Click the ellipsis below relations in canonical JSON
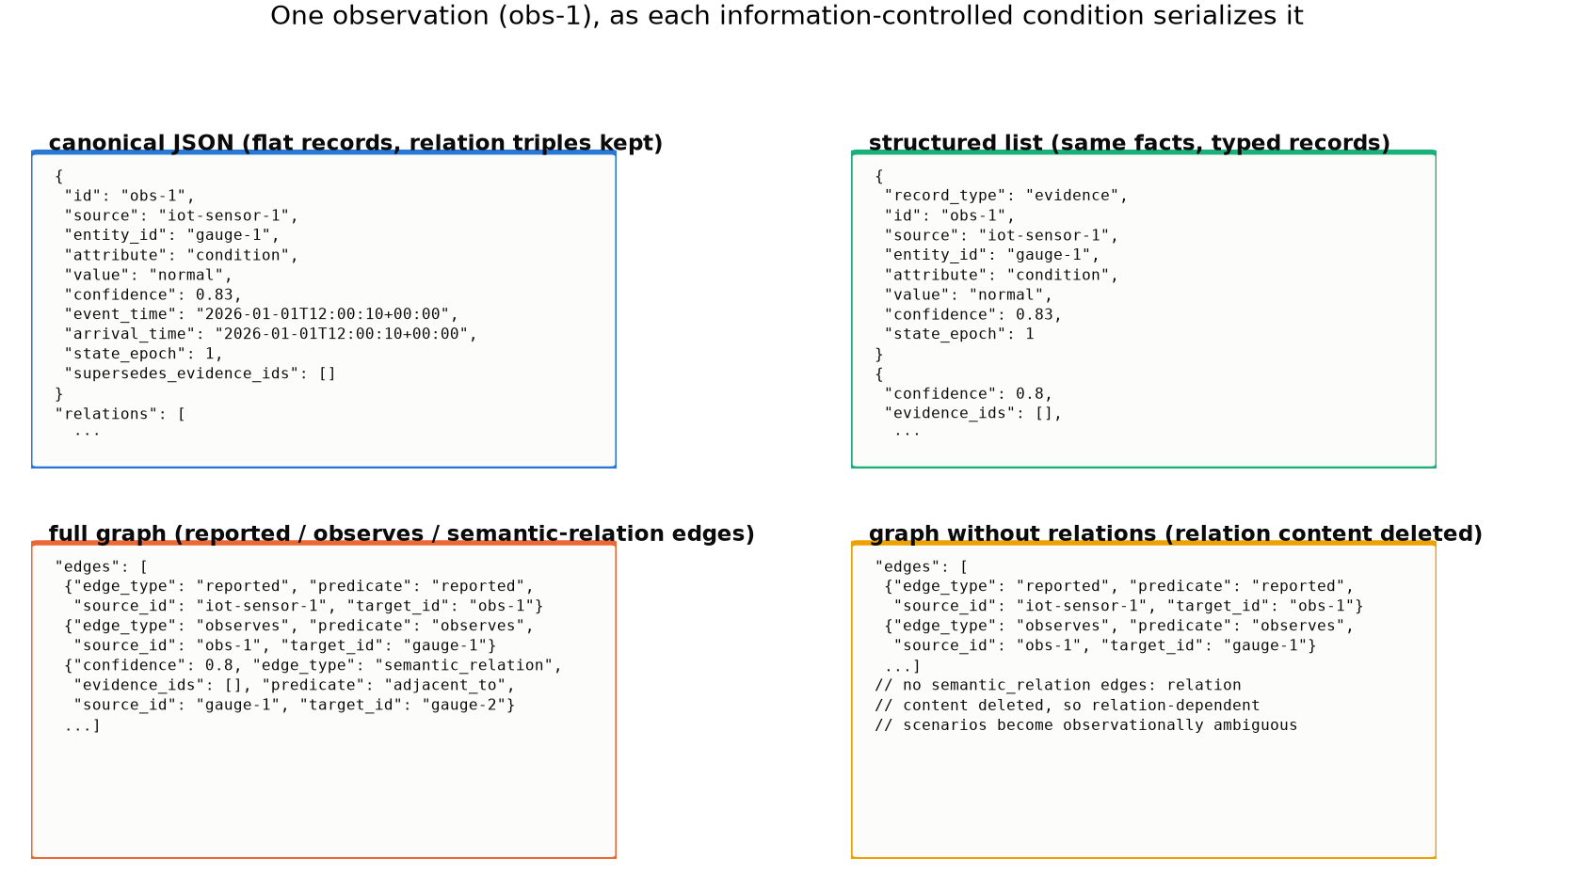The image size is (1574, 890). click(x=87, y=432)
